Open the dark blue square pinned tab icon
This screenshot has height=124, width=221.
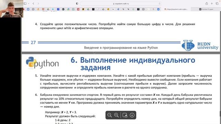click(x=58, y=9)
